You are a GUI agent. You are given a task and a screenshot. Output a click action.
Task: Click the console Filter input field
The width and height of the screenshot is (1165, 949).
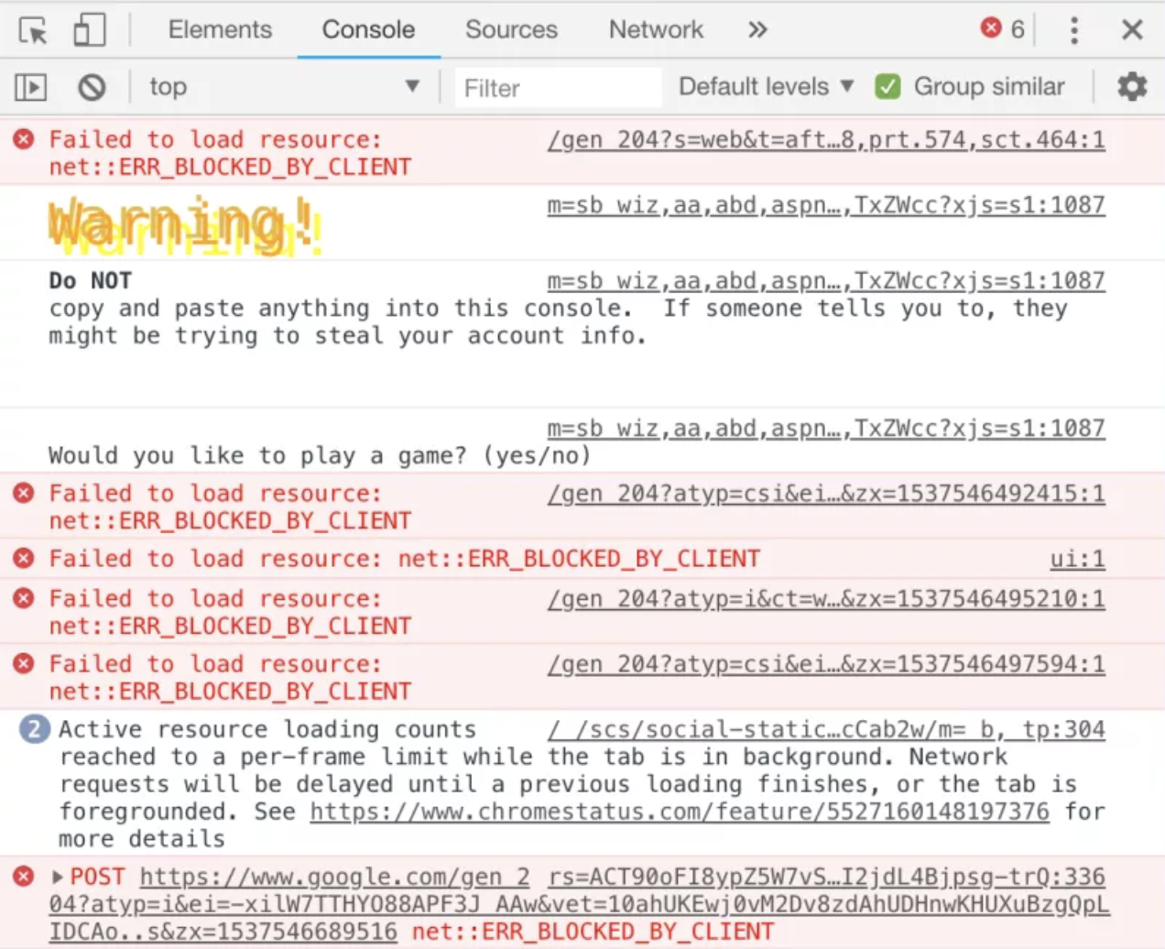557,88
